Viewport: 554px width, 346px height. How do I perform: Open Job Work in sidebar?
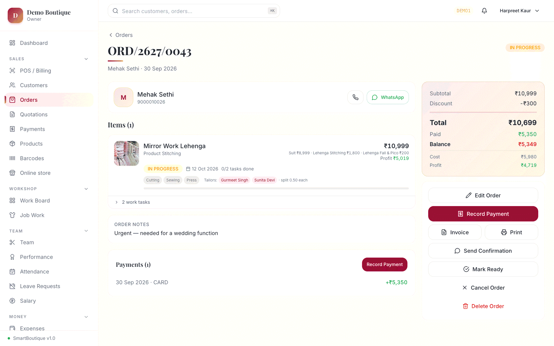pyautogui.click(x=49, y=215)
